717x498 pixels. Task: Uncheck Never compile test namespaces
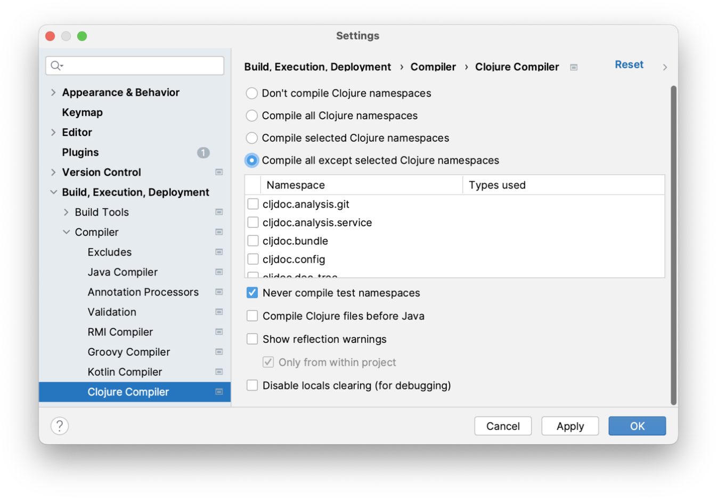tap(252, 293)
